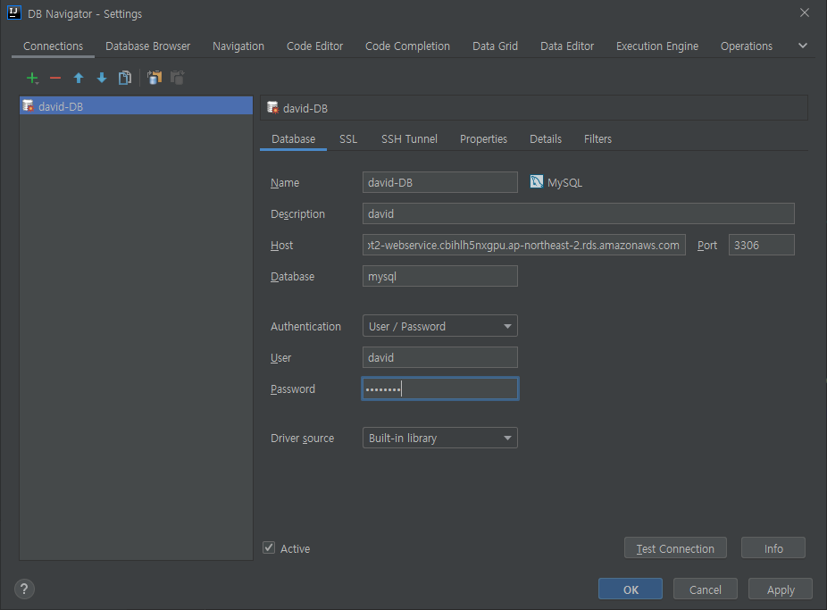Image resolution: width=827 pixels, height=610 pixels.
Task: Toggle the Active checkbox
Action: coord(269,547)
